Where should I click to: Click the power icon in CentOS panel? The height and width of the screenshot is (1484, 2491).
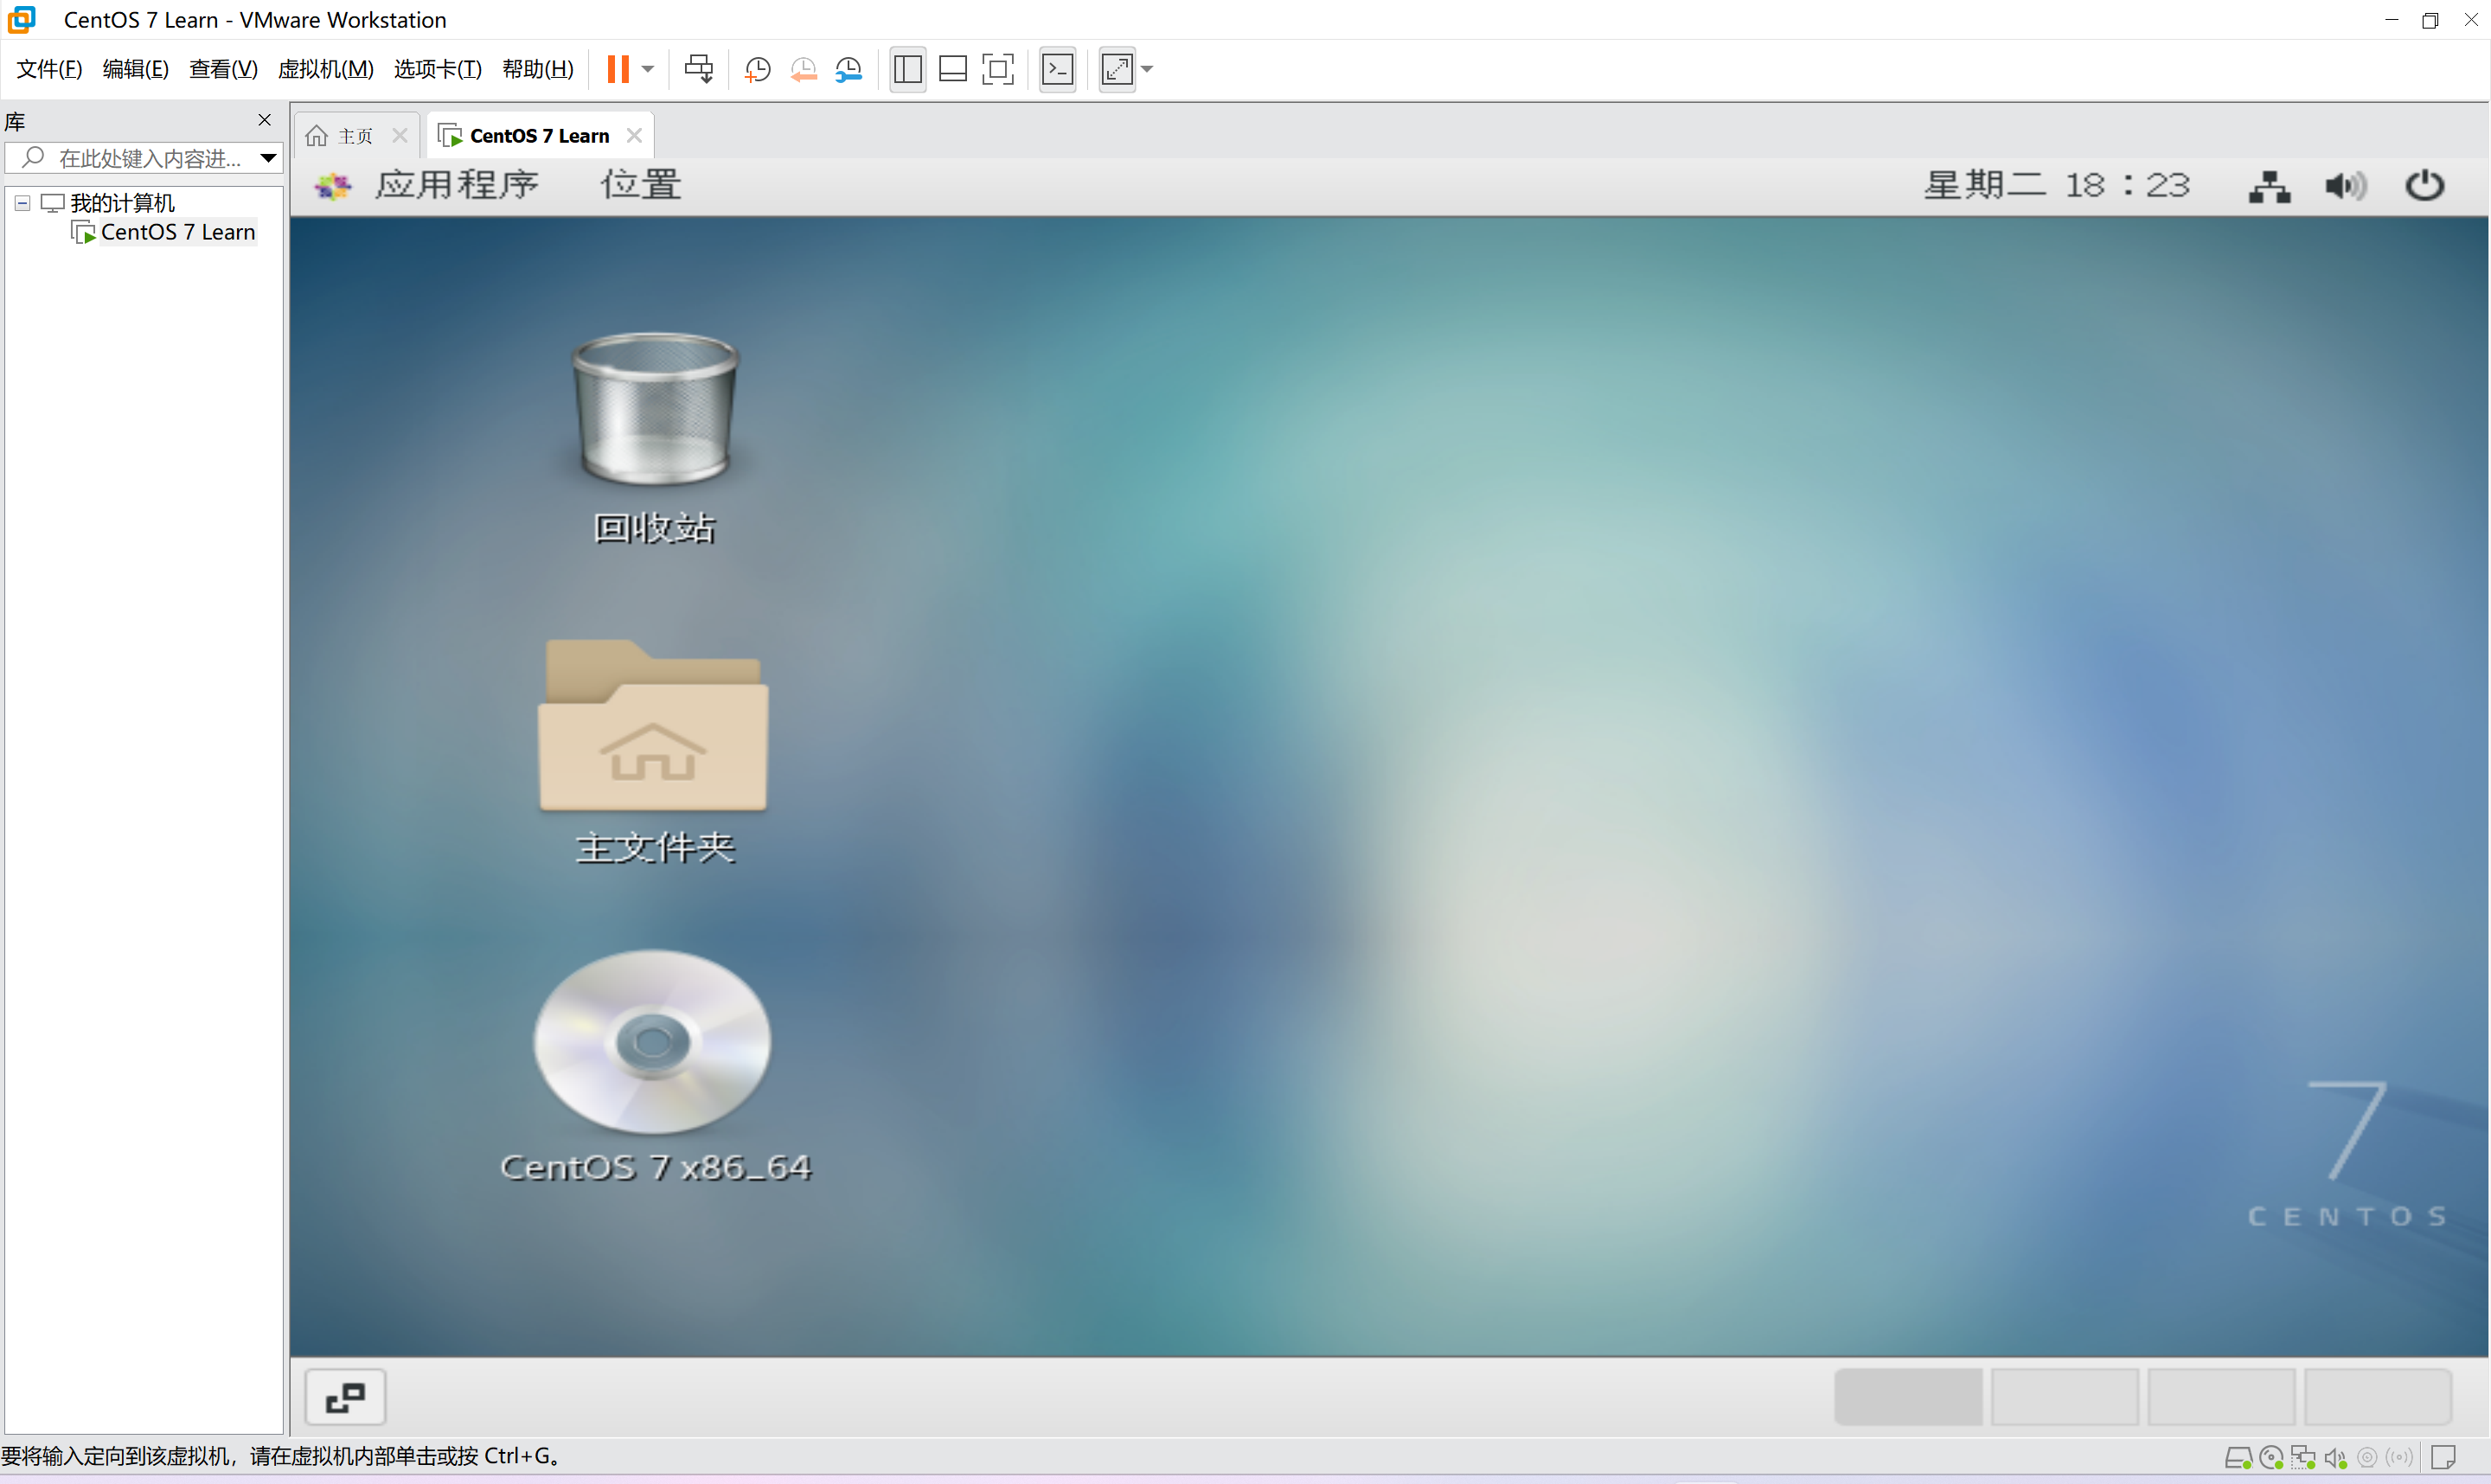pos(2425,186)
